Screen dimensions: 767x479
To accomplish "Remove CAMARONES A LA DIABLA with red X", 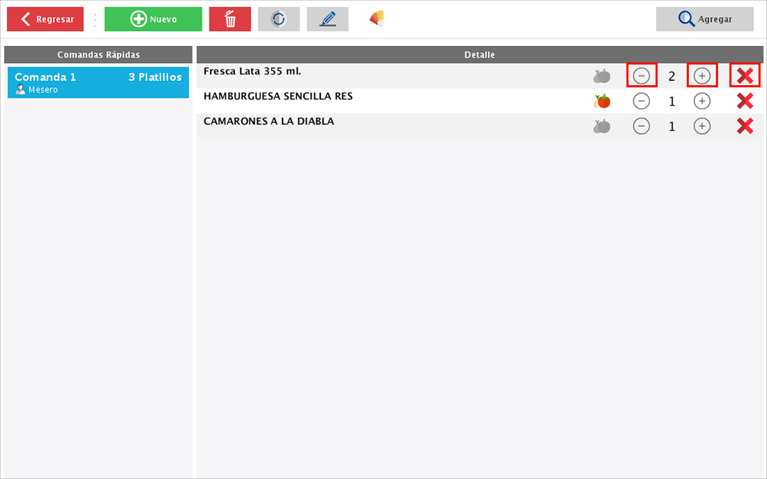I will click(x=745, y=126).
